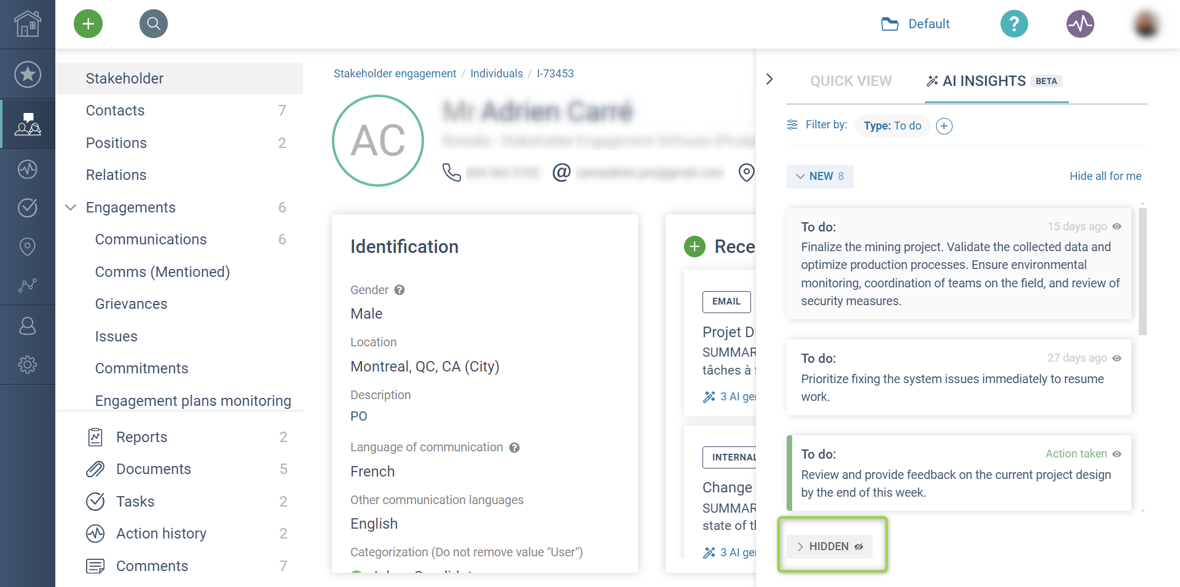Switch to the QUICK VIEW tab
Screen dimensions: 1180x587
pyautogui.click(x=851, y=81)
